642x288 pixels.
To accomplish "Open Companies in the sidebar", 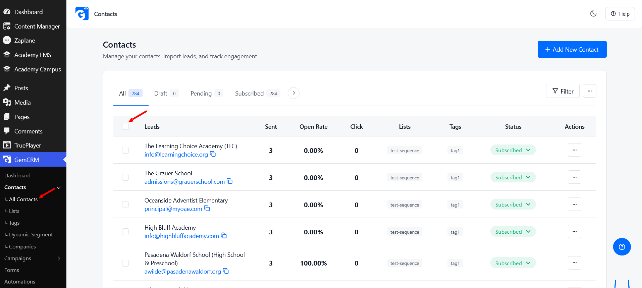I will (22, 247).
